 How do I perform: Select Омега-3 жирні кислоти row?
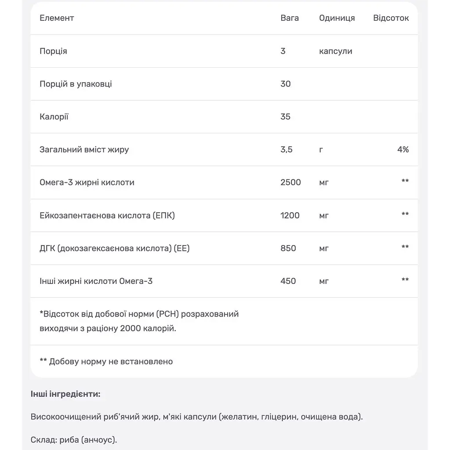tap(224, 182)
